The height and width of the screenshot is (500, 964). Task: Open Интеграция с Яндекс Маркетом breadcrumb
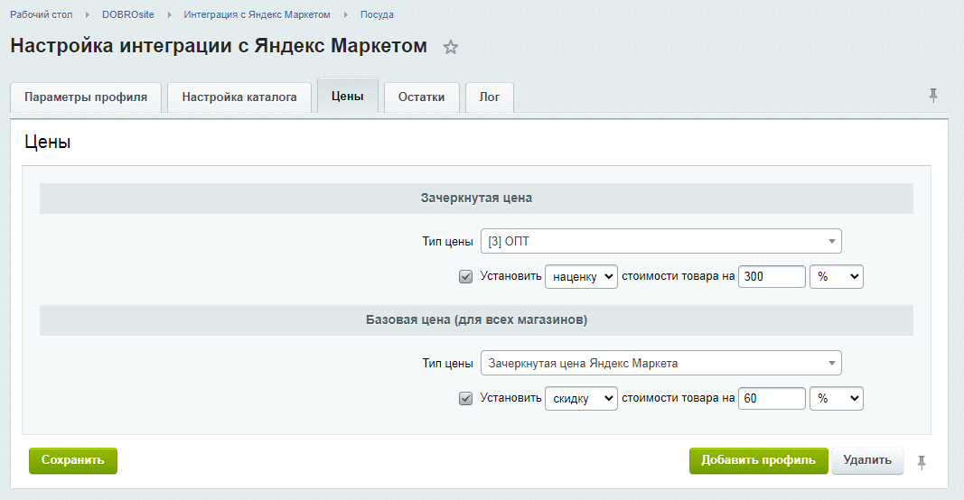[257, 14]
